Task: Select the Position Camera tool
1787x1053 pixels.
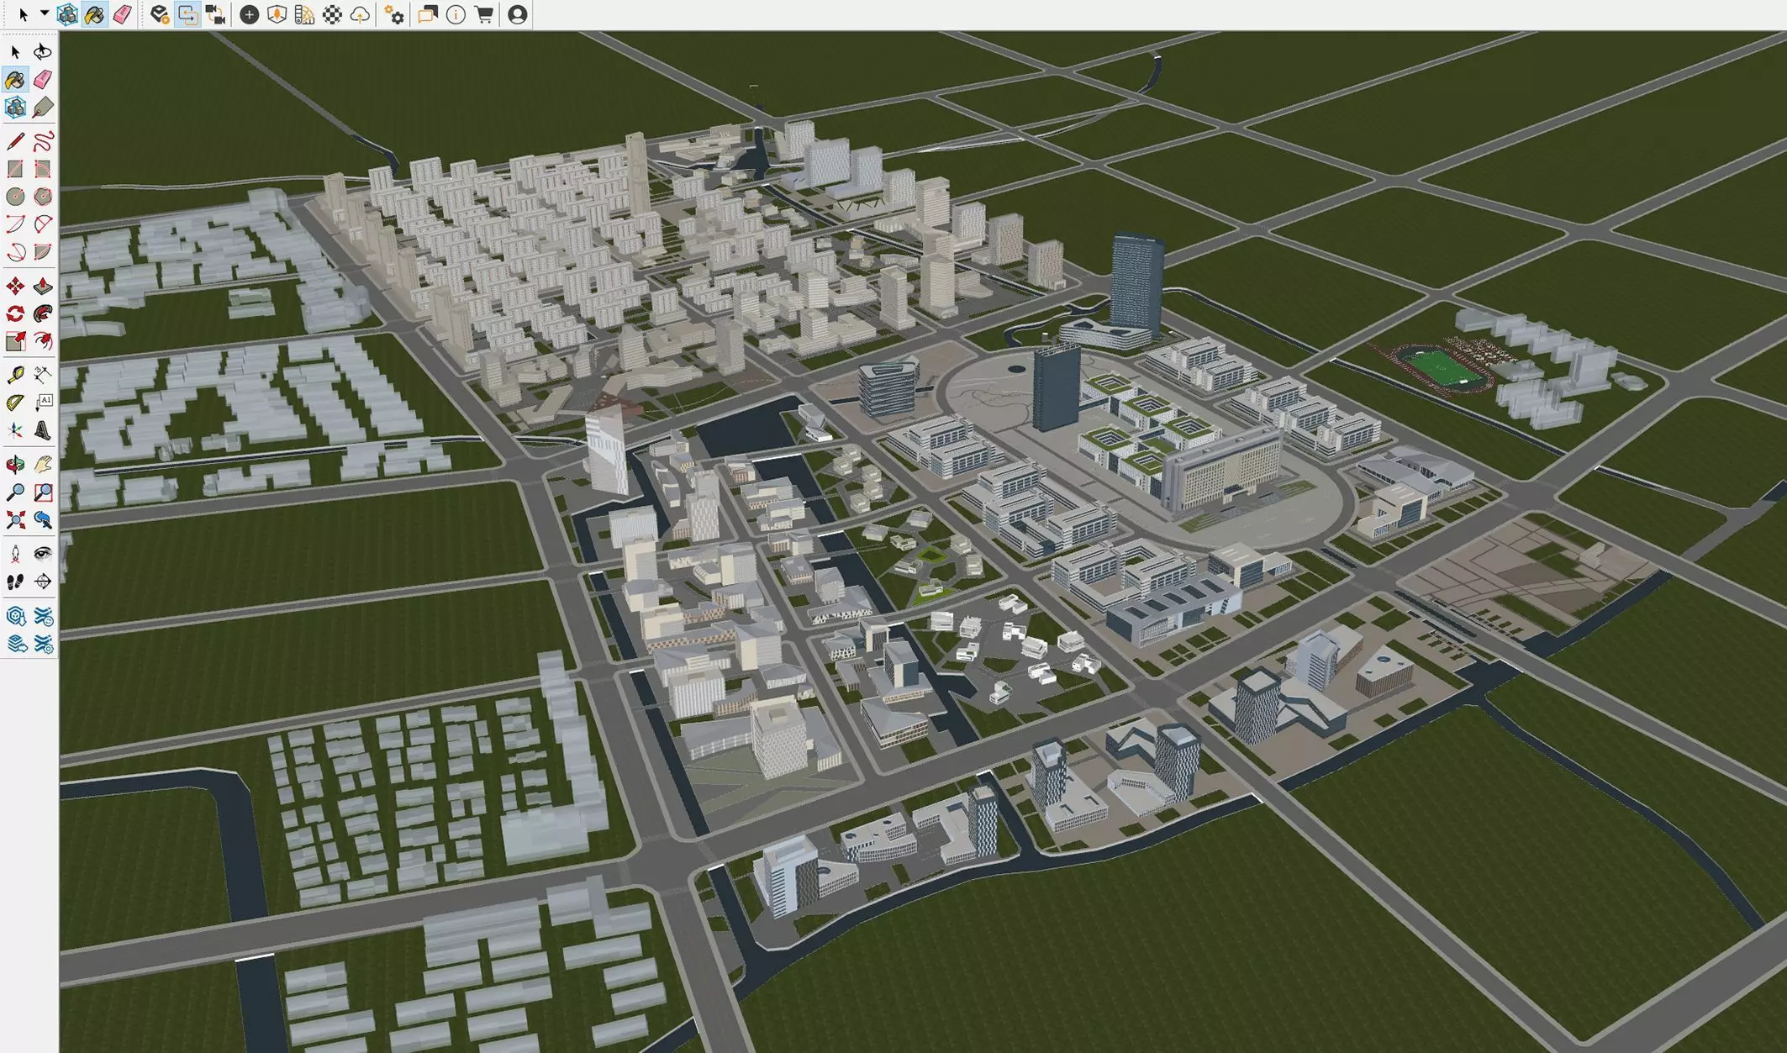Action: tap(15, 554)
